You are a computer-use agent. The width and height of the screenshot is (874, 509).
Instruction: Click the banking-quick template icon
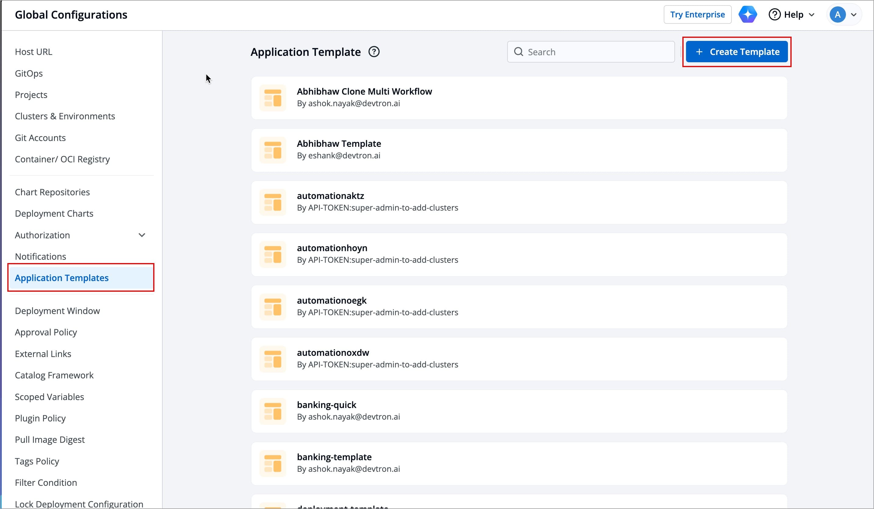pyautogui.click(x=273, y=411)
